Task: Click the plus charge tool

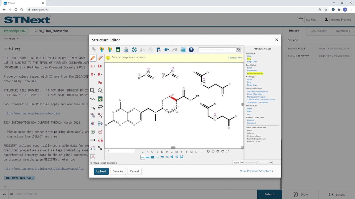Action: point(93,132)
